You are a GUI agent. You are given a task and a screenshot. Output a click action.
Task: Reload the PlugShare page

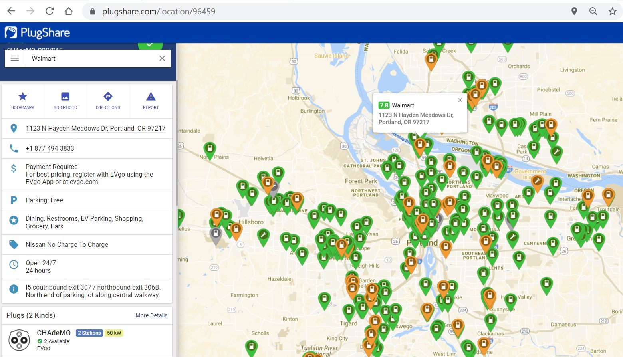pos(50,11)
